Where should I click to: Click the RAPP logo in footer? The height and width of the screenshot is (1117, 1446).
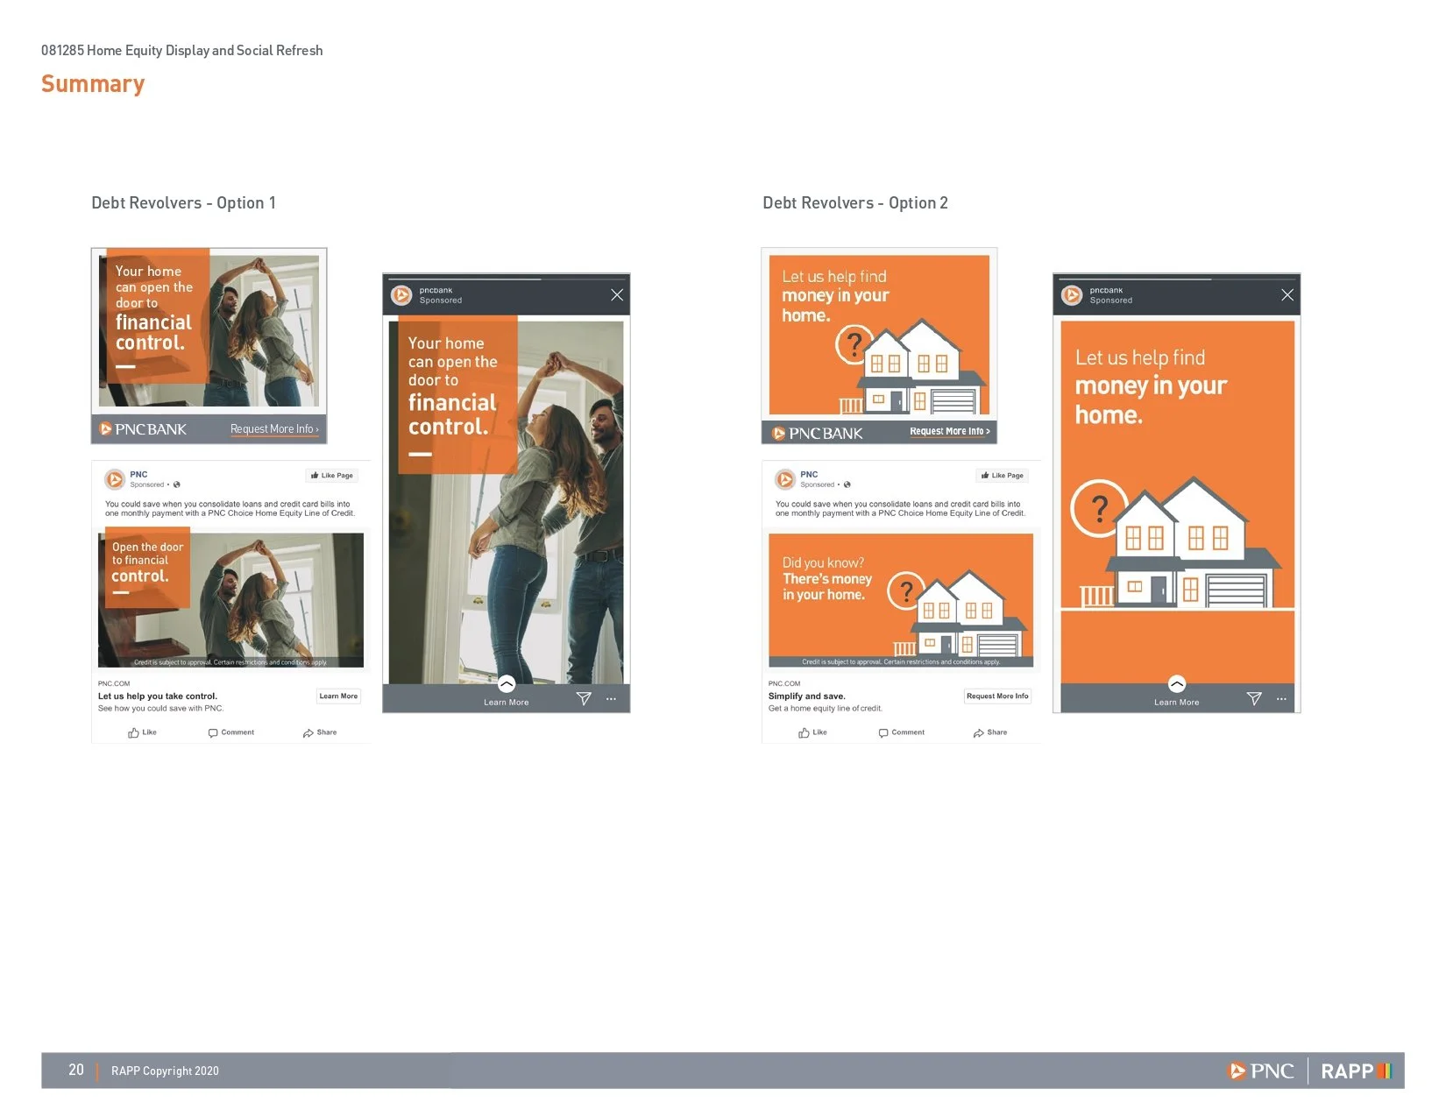pos(1356,1071)
